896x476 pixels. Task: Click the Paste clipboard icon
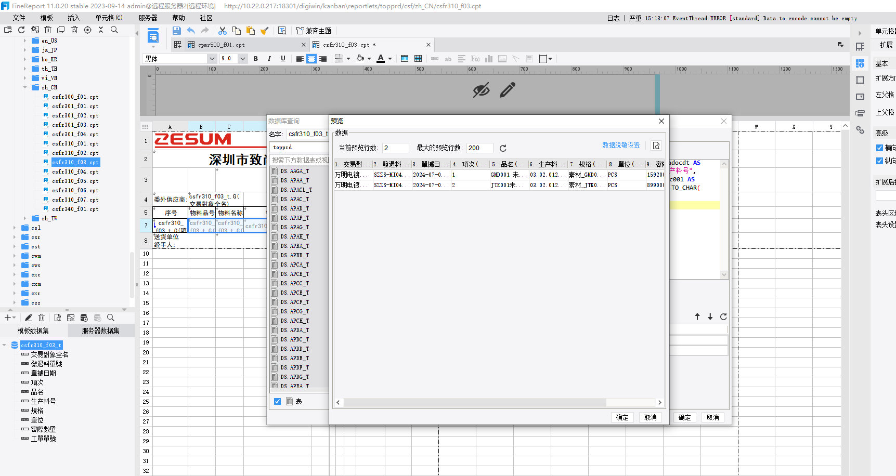coord(251,31)
